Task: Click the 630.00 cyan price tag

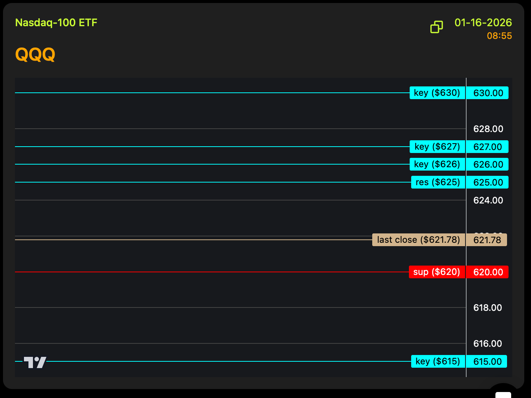Action: coord(488,93)
